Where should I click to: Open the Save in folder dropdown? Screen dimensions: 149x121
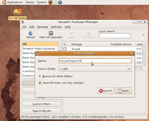point(95,69)
